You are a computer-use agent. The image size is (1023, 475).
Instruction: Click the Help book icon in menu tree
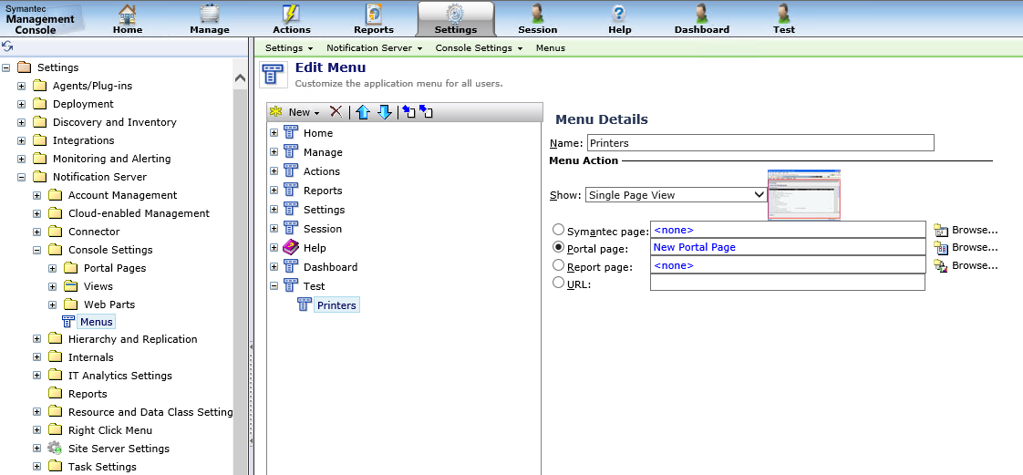click(291, 247)
